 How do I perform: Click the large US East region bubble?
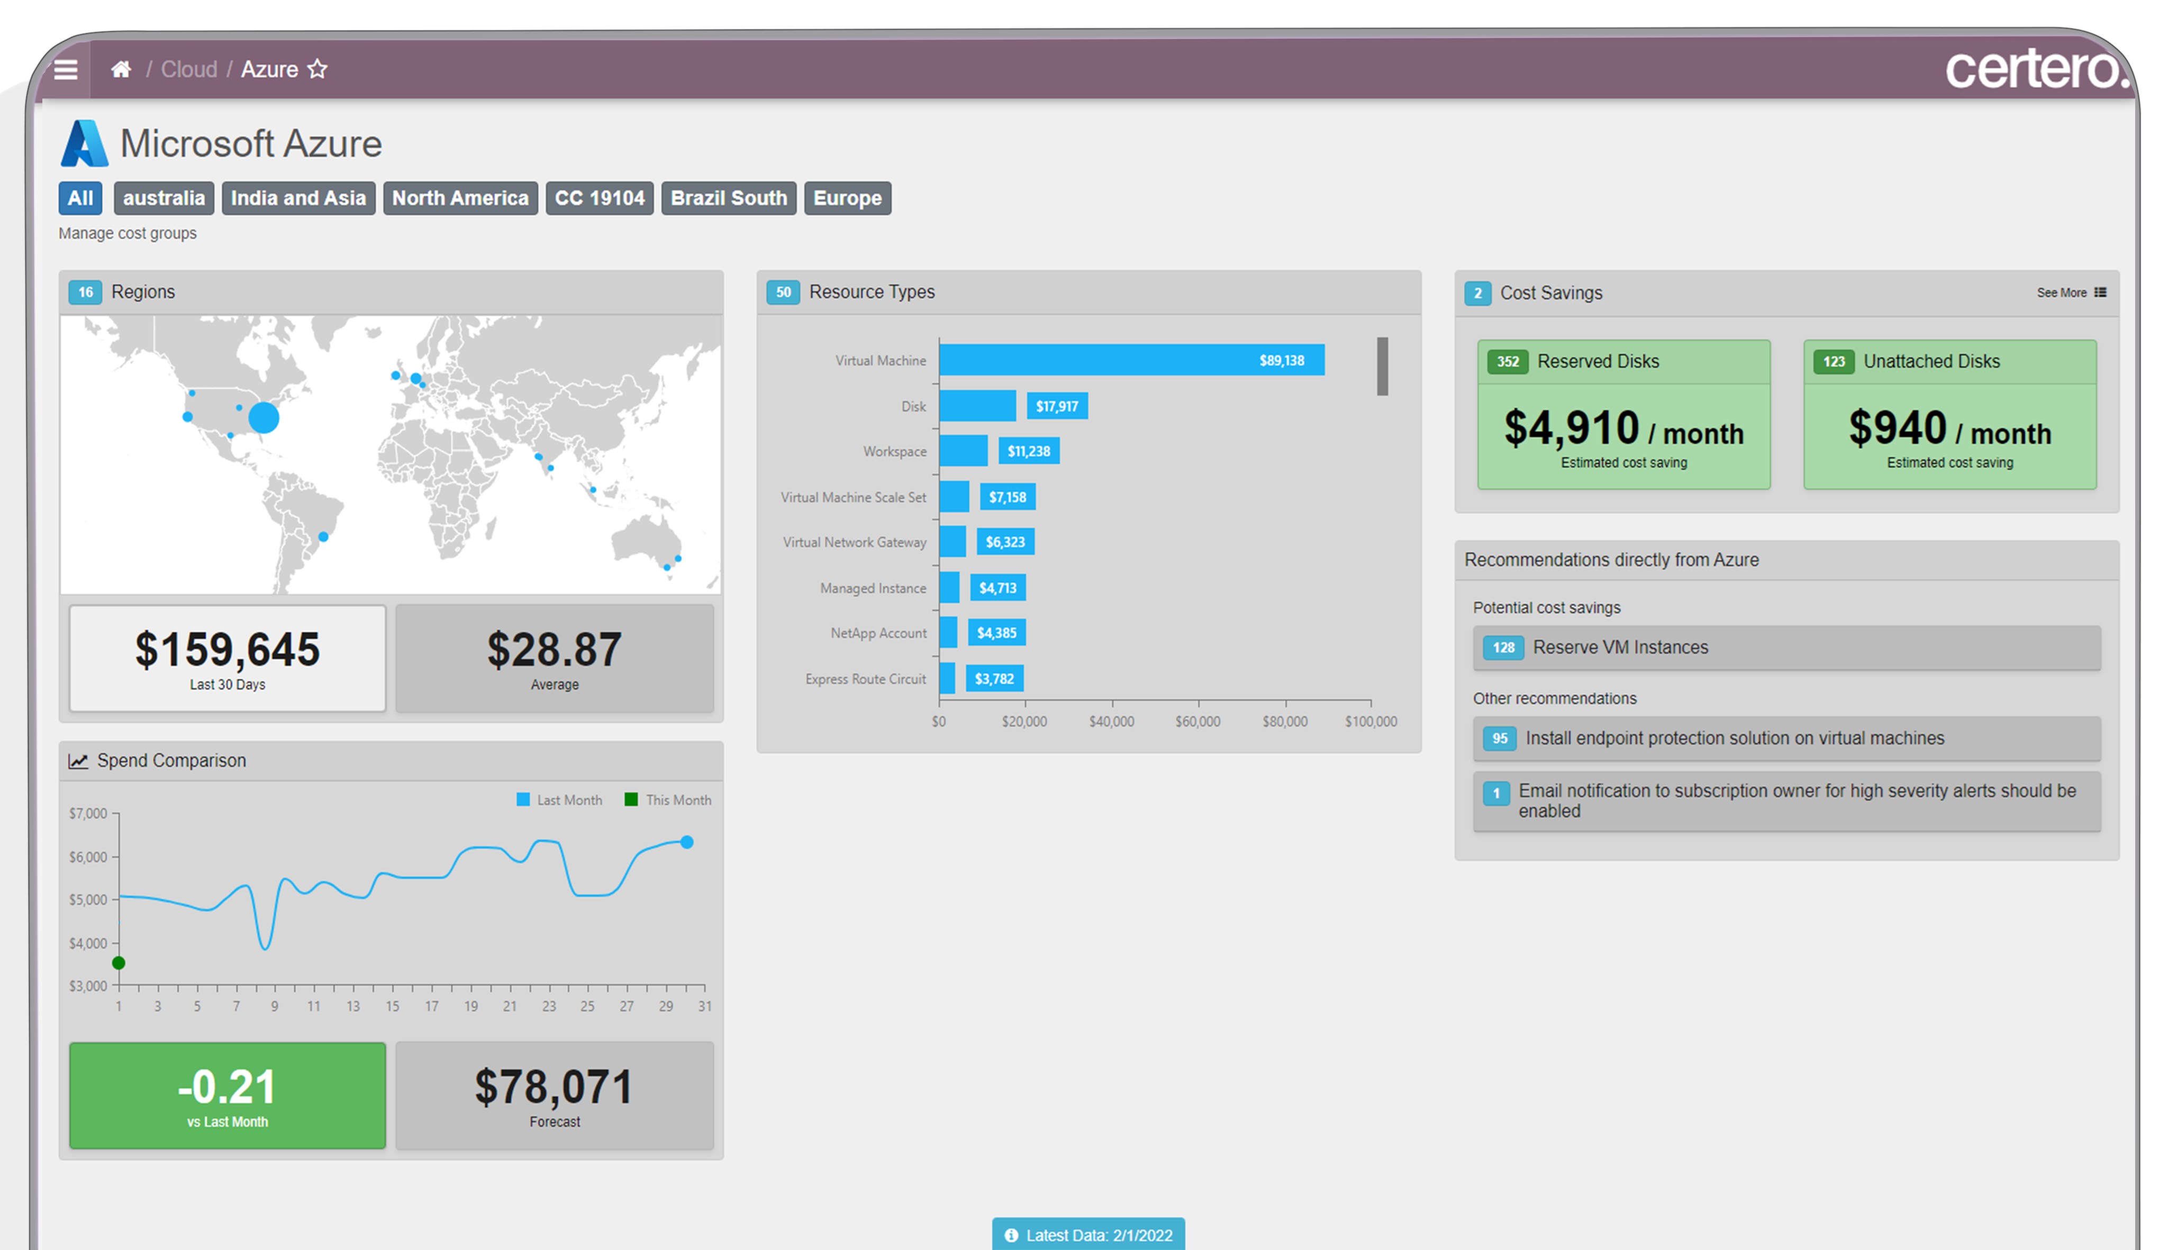click(x=264, y=418)
